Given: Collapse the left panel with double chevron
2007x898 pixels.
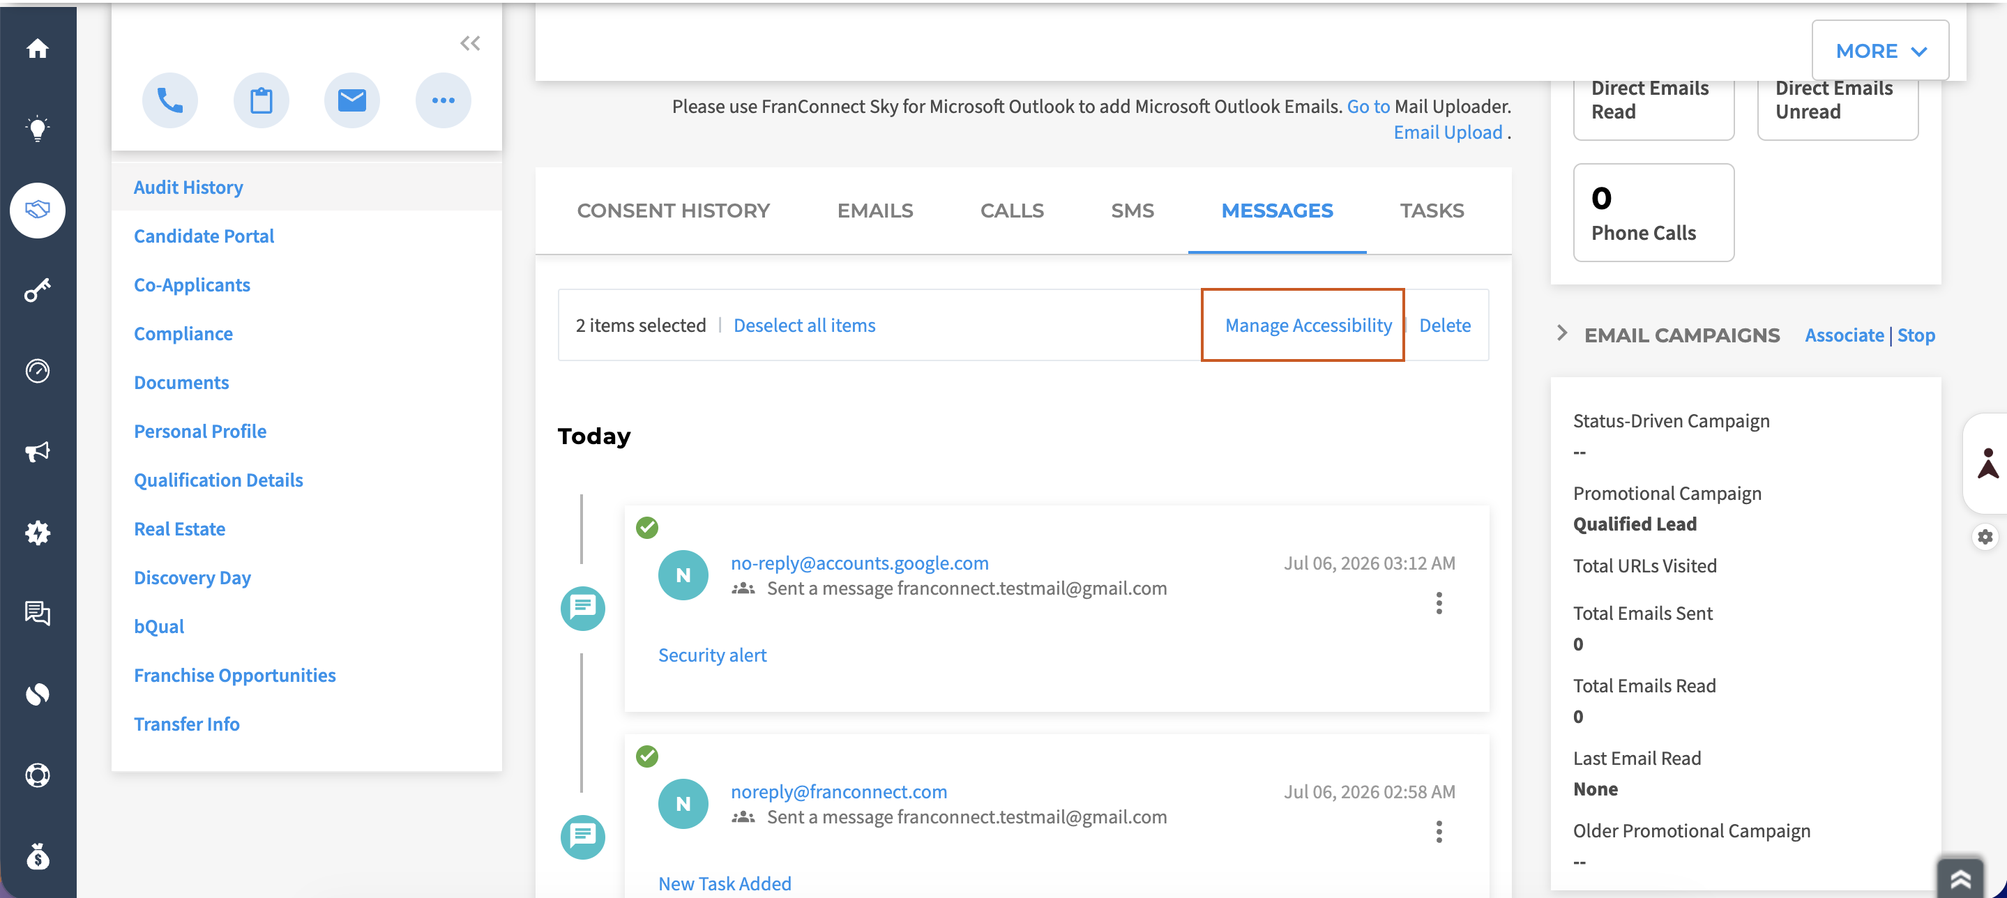Looking at the screenshot, I should pos(470,43).
